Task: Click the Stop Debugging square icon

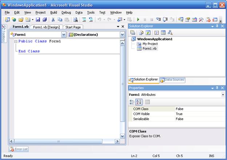Action: pyautogui.click(x=152, y=19)
